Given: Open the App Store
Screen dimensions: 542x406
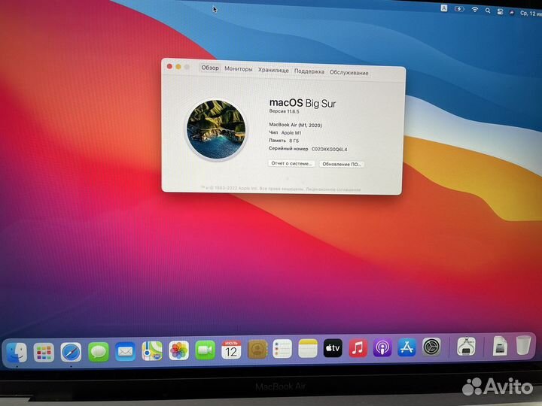Looking at the screenshot, I should pyautogui.click(x=406, y=347).
